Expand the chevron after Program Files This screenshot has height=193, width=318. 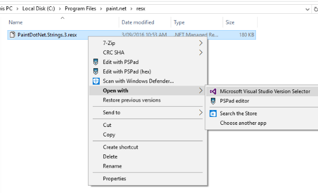pyautogui.click(x=101, y=9)
